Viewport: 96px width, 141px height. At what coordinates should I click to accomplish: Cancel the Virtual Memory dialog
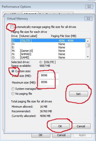81,126
